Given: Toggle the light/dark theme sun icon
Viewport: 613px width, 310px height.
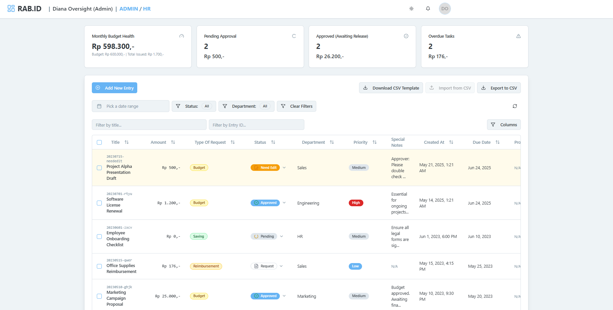Looking at the screenshot, I should coord(411,9).
